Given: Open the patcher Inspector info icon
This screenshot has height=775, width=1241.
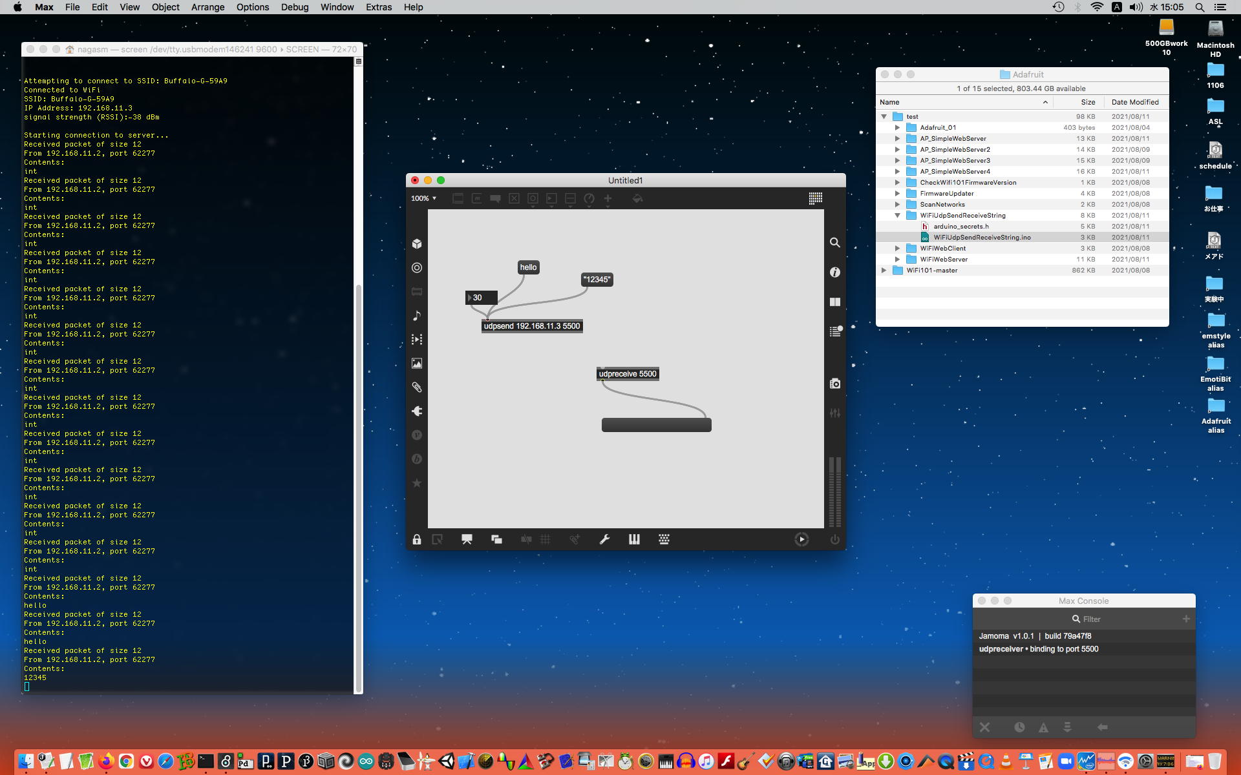Looking at the screenshot, I should tap(835, 273).
